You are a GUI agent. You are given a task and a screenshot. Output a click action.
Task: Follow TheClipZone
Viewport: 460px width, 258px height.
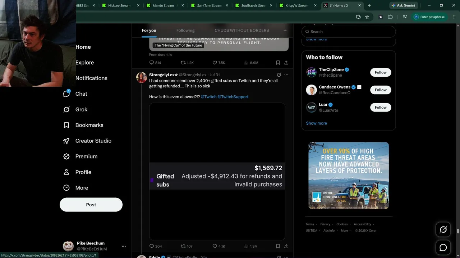381,72
